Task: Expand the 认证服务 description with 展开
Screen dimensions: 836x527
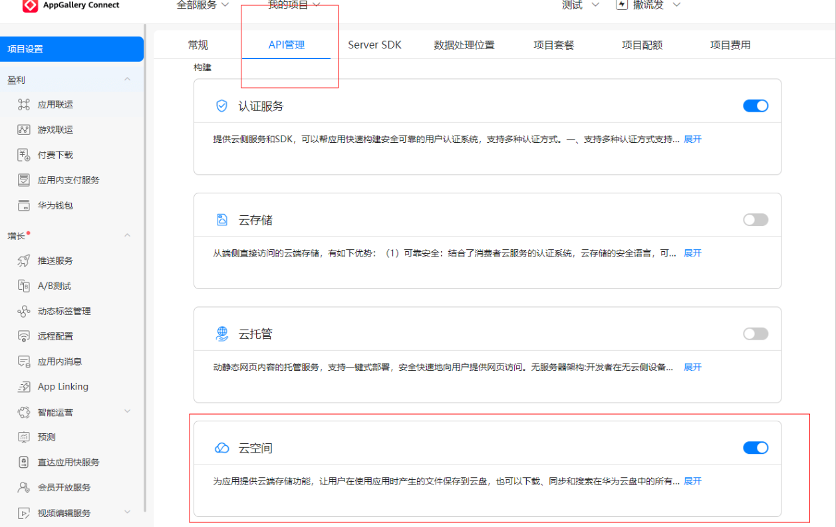Action: click(692, 140)
